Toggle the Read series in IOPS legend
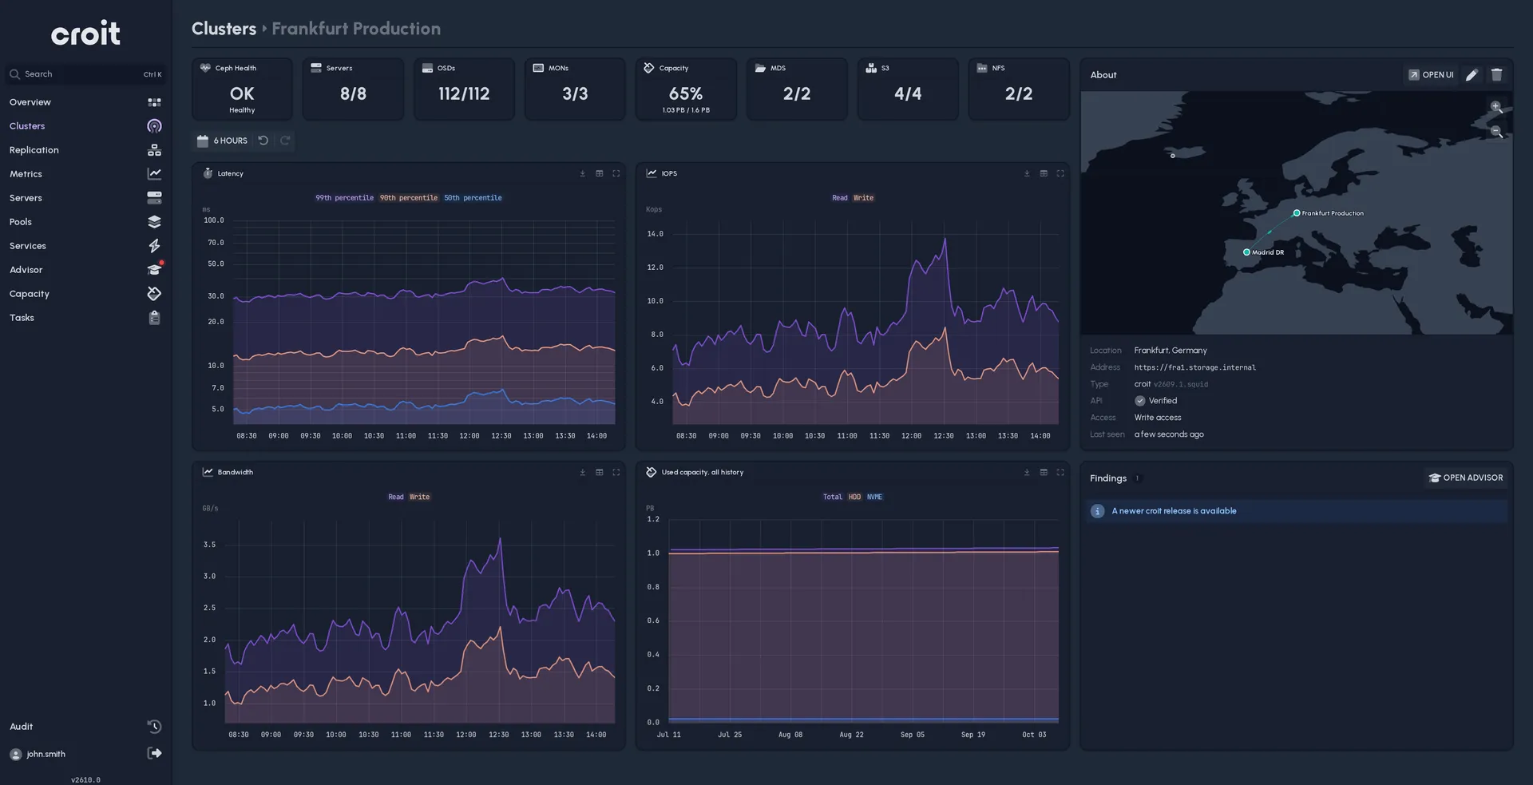Image resolution: width=1533 pixels, height=785 pixels. (840, 198)
